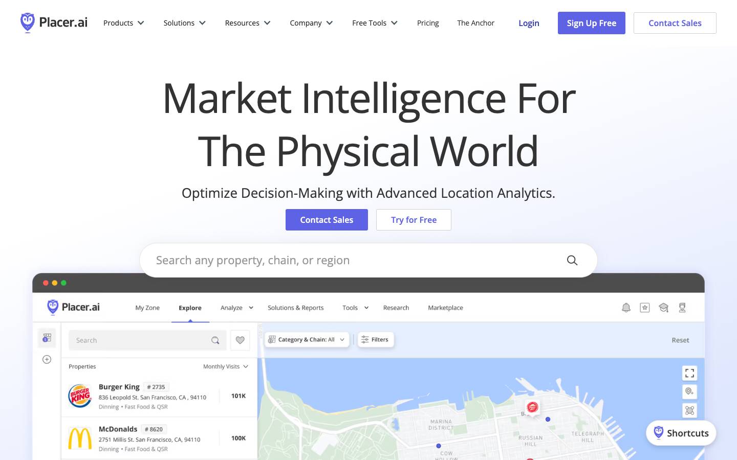The image size is (737, 460).
Task: Open the Monthly Visits sort dropdown
Action: pos(226,366)
